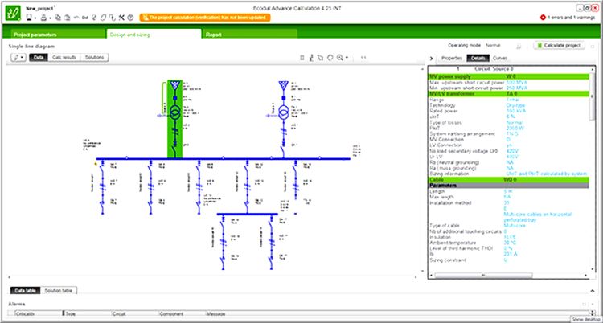
Task: Select the second MV source symbol
Action: [x=284, y=85]
